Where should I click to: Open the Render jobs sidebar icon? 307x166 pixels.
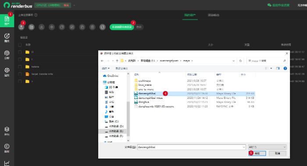[7, 72]
